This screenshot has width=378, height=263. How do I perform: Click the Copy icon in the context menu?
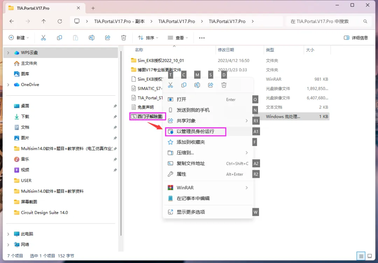pyautogui.click(x=184, y=85)
